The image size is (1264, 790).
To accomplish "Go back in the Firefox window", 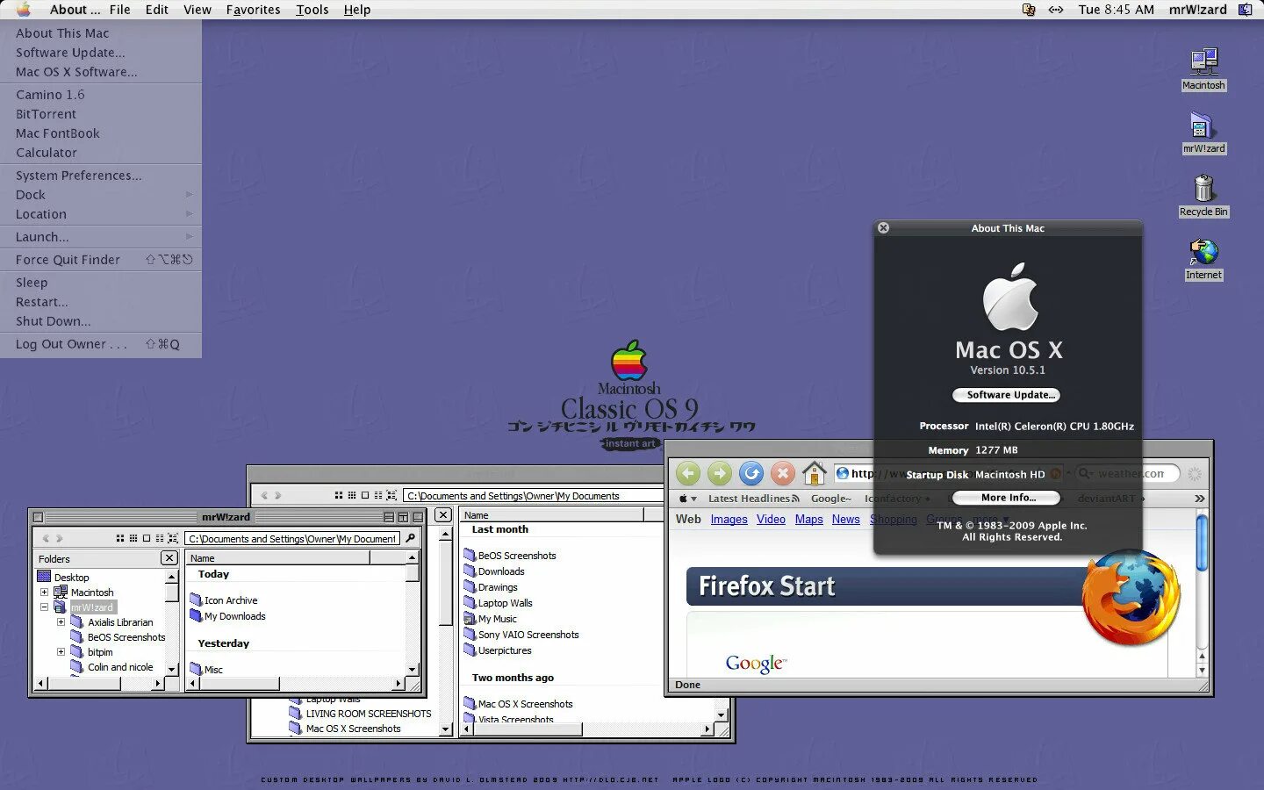I will point(688,474).
